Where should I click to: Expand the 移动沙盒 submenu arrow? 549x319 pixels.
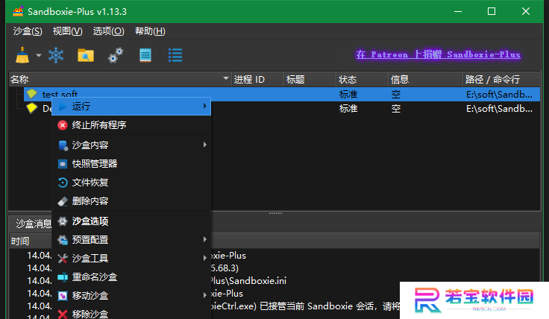click(205, 295)
